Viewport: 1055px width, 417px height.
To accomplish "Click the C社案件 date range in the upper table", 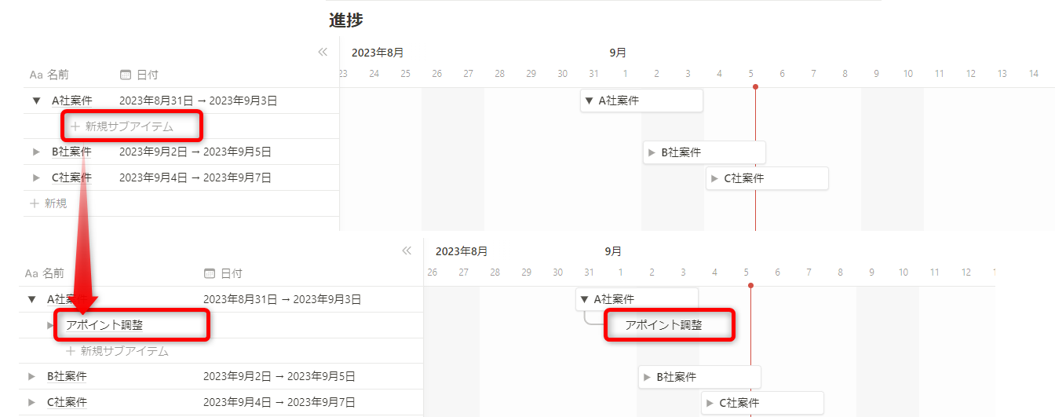I will (x=195, y=177).
